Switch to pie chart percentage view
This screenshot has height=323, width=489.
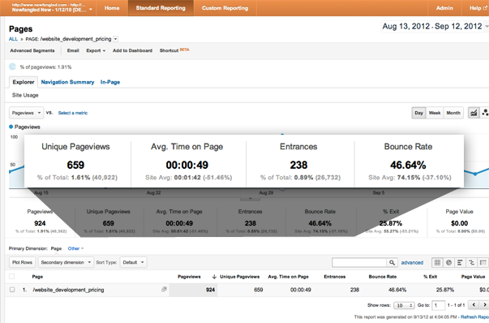pos(448,262)
